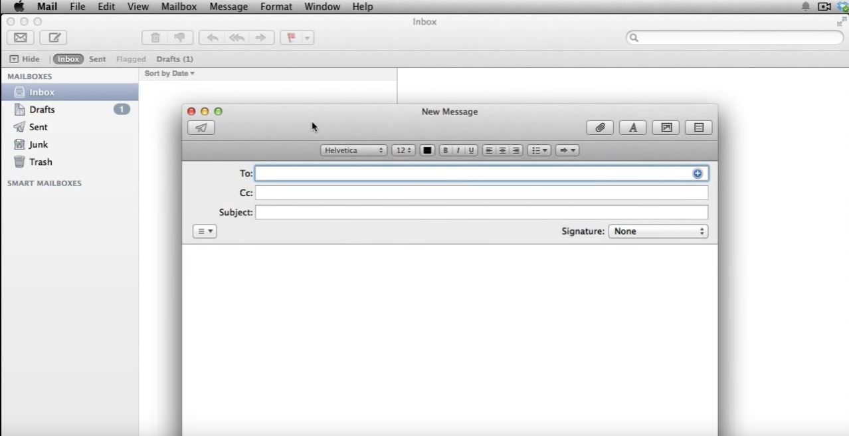Hide the mailbox list
This screenshot has height=436, width=849.
tap(25, 59)
